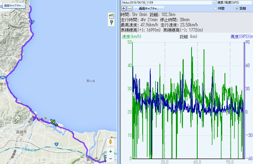Expand the graph with the plus button

124,8
